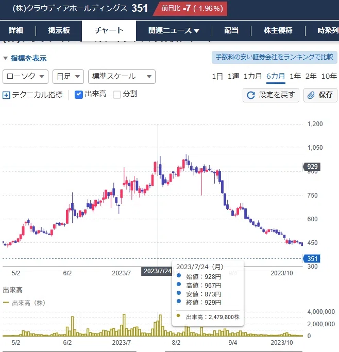
Task: Open the 掲示板 tab
Action: pos(59,30)
